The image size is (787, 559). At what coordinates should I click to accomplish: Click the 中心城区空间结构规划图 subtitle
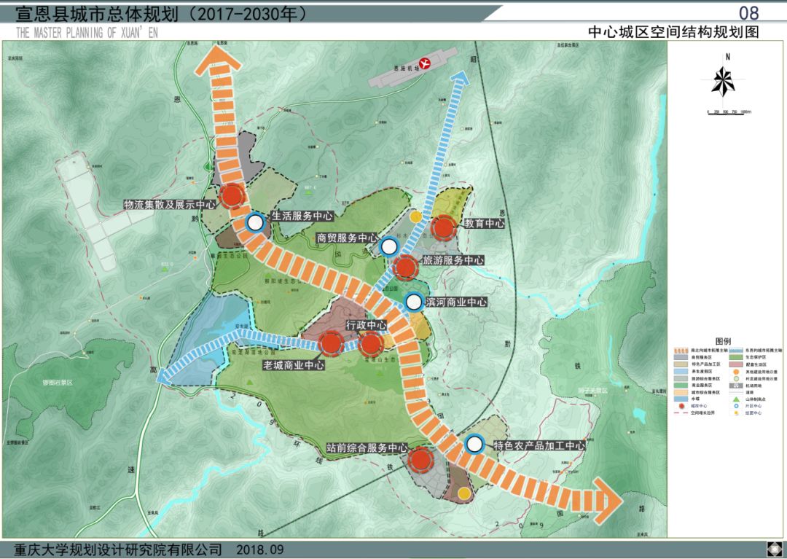click(673, 31)
